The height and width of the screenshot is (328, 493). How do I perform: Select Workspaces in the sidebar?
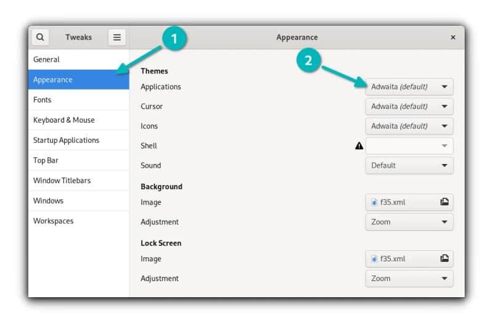click(x=53, y=221)
